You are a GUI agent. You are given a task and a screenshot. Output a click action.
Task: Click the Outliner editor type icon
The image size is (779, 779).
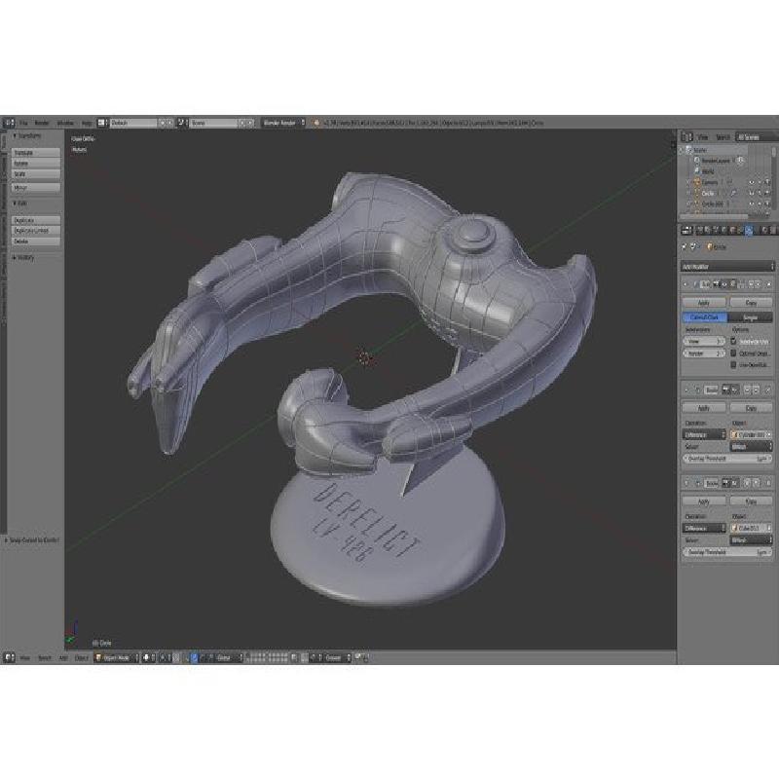(x=686, y=137)
